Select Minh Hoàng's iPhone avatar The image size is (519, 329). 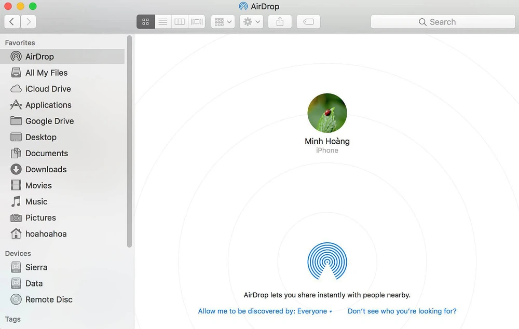pos(327,113)
